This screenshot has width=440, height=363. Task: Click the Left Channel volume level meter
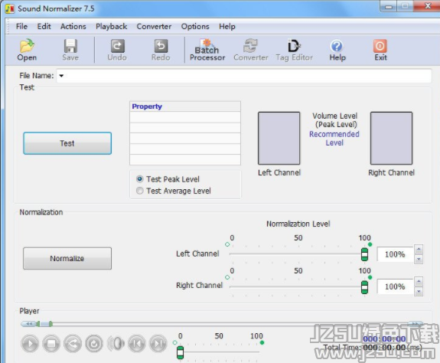click(x=279, y=138)
